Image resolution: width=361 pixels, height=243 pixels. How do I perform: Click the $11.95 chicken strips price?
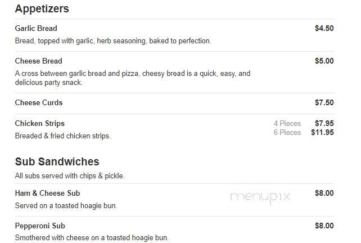[322, 132]
